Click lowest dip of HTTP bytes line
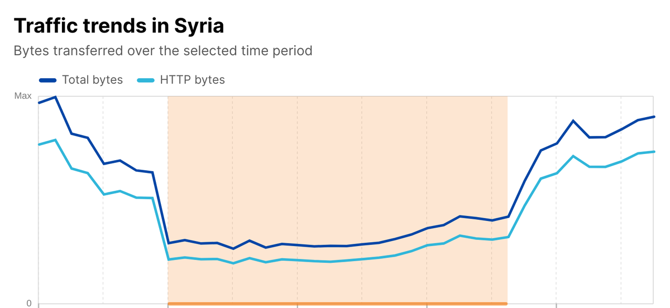This screenshot has height=308, width=670. (233, 263)
